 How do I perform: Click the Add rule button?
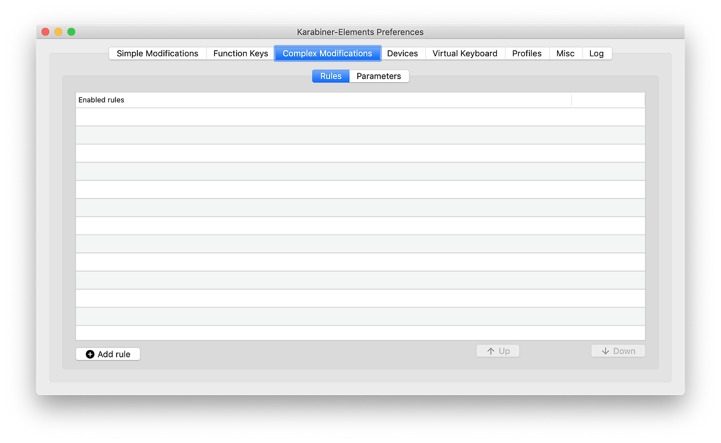pyautogui.click(x=108, y=354)
